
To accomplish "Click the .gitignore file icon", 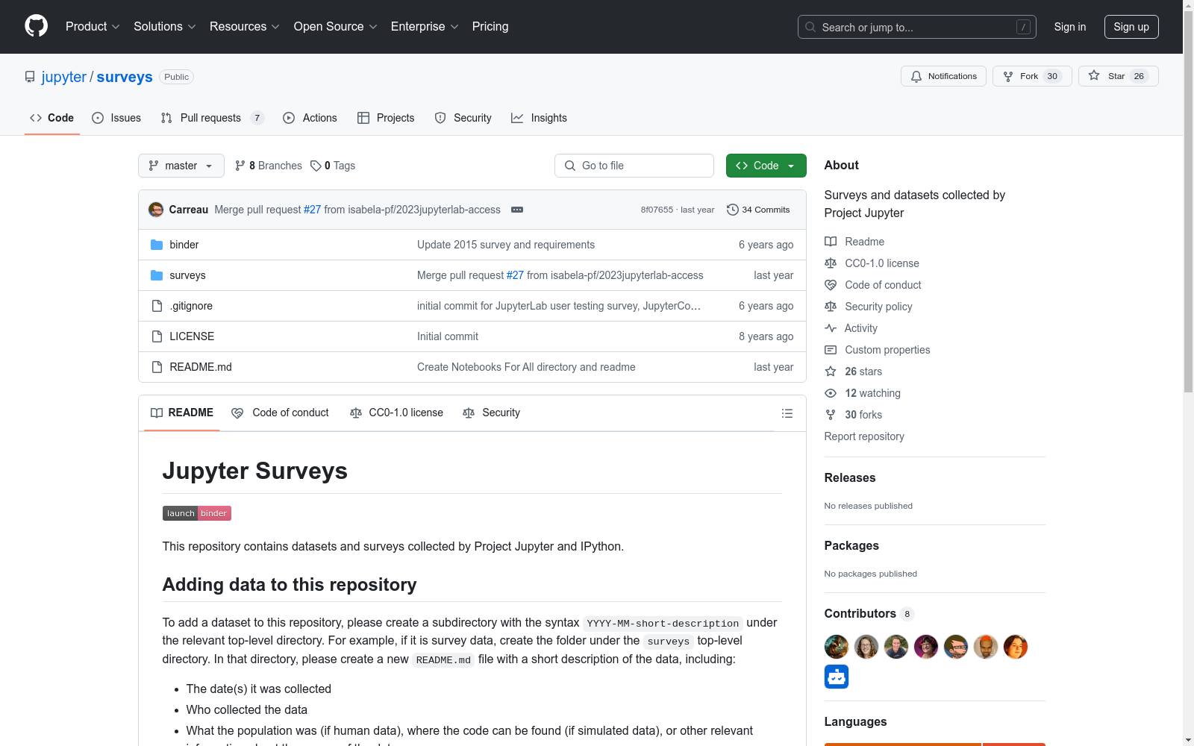I will tap(157, 306).
